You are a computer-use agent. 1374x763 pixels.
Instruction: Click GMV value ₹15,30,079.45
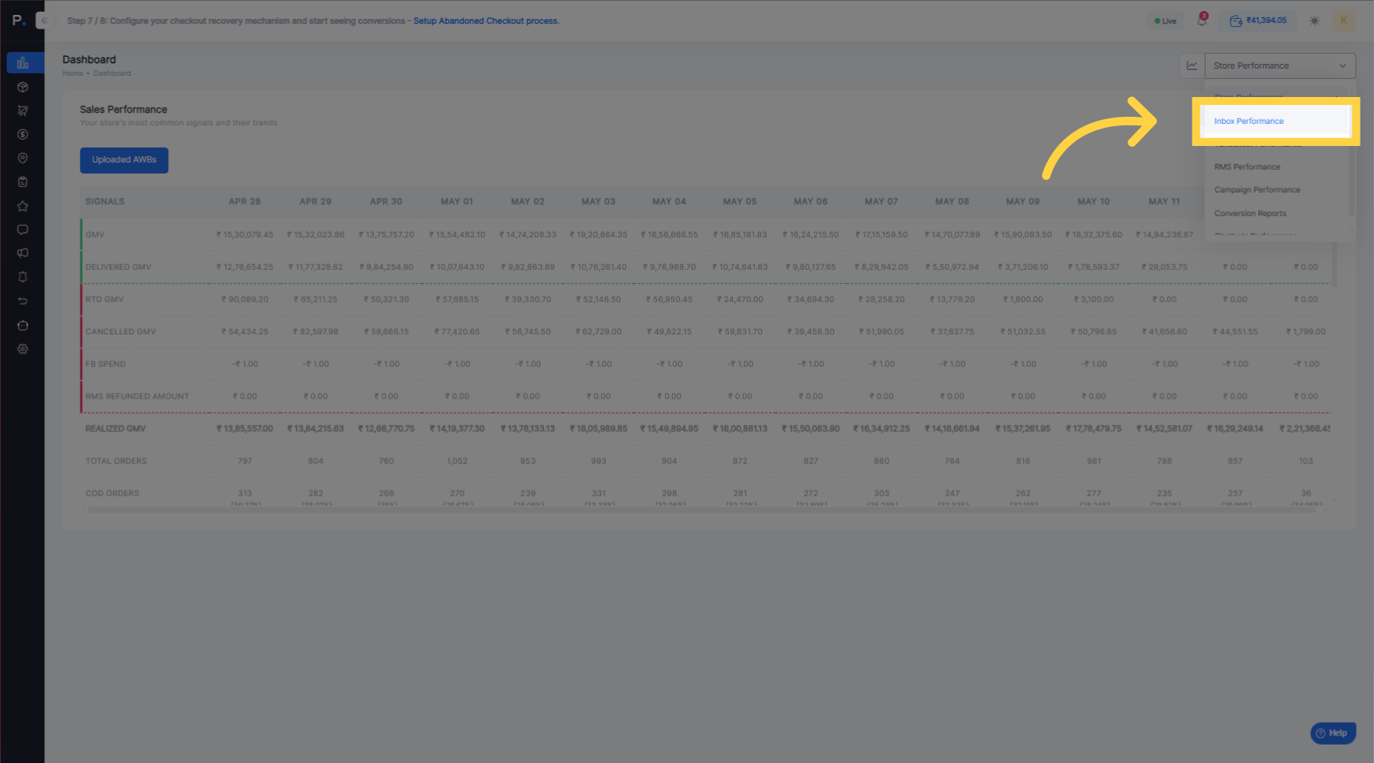pos(245,235)
